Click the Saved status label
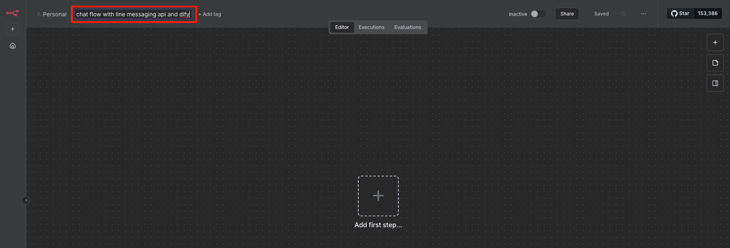This screenshot has width=730, height=248. (601, 14)
